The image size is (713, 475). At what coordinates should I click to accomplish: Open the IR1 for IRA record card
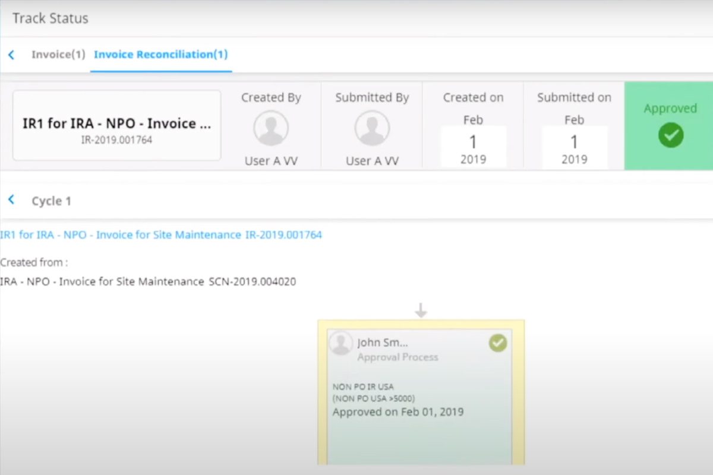pyautogui.click(x=116, y=125)
